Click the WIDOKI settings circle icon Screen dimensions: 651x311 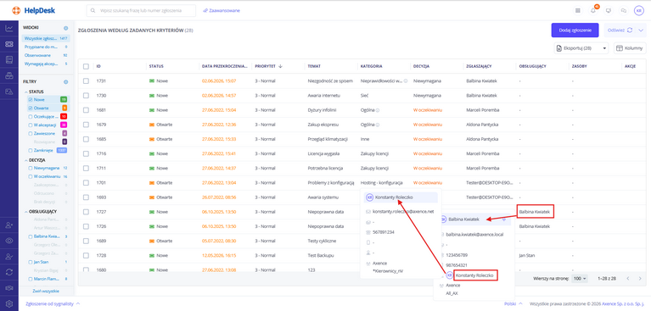click(x=65, y=28)
